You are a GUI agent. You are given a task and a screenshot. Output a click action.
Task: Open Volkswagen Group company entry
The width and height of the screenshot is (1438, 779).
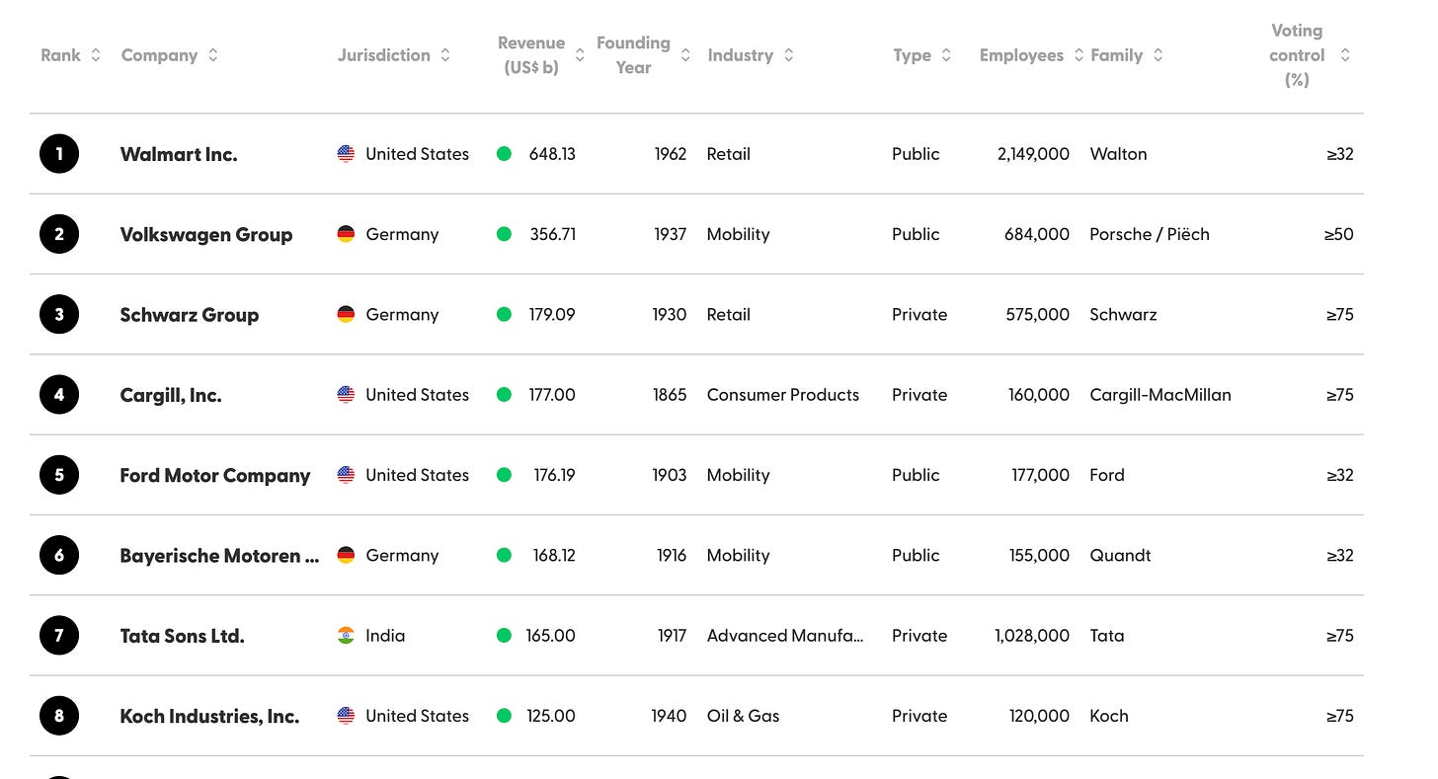(206, 234)
